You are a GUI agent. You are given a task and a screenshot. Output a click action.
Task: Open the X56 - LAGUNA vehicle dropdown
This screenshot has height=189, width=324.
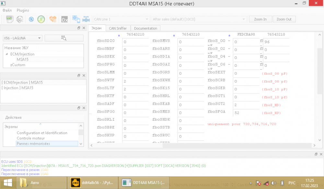pos(23,38)
